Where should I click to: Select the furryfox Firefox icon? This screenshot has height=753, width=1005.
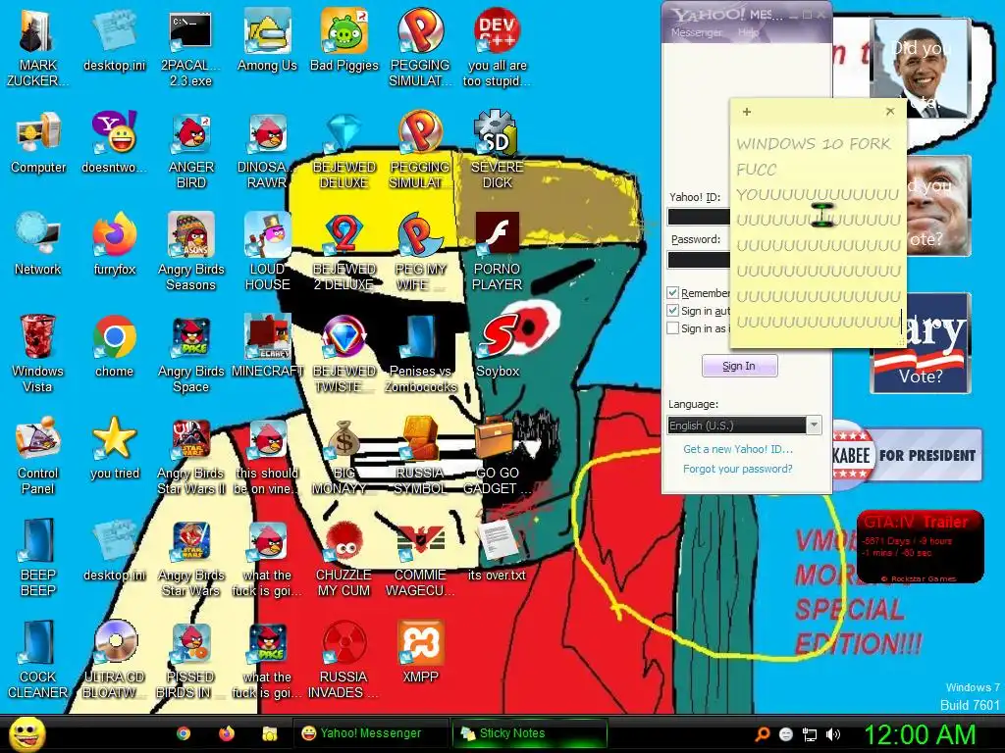[115, 244]
